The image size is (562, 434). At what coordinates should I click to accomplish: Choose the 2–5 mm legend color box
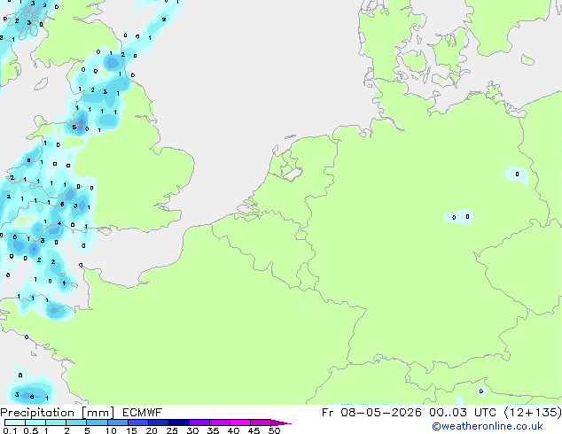[x=76, y=422]
